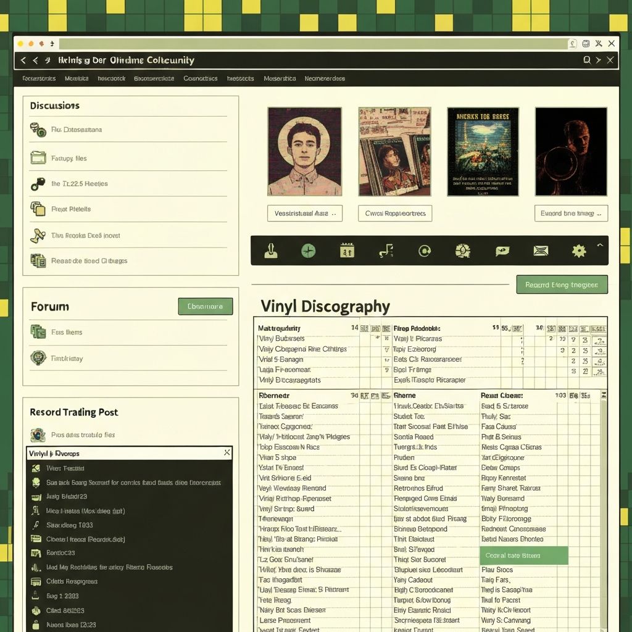The height and width of the screenshot is (632, 632).
Task: Click green button above Vinyl Discography heading
Action: pyautogui.click(x=562, y=285)
